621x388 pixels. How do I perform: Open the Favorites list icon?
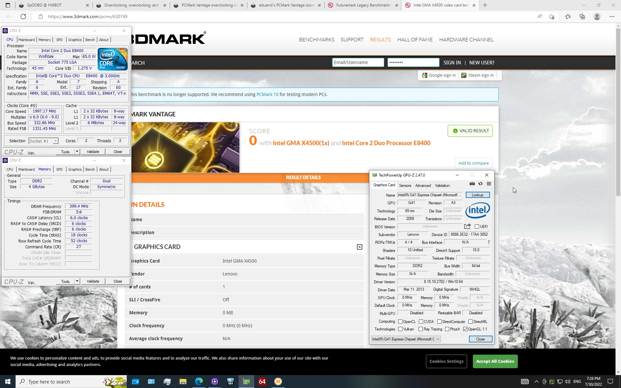(568, 16)
